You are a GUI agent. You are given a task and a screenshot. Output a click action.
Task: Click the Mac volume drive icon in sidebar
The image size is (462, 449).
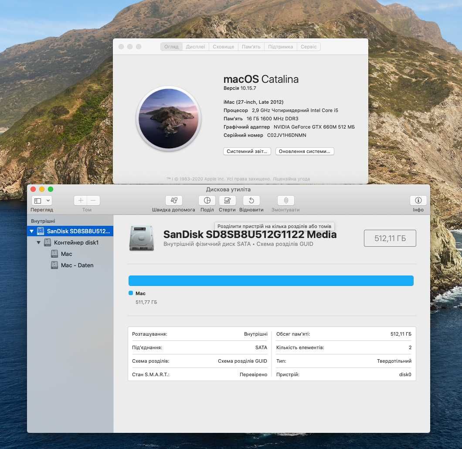pos(54,254)
